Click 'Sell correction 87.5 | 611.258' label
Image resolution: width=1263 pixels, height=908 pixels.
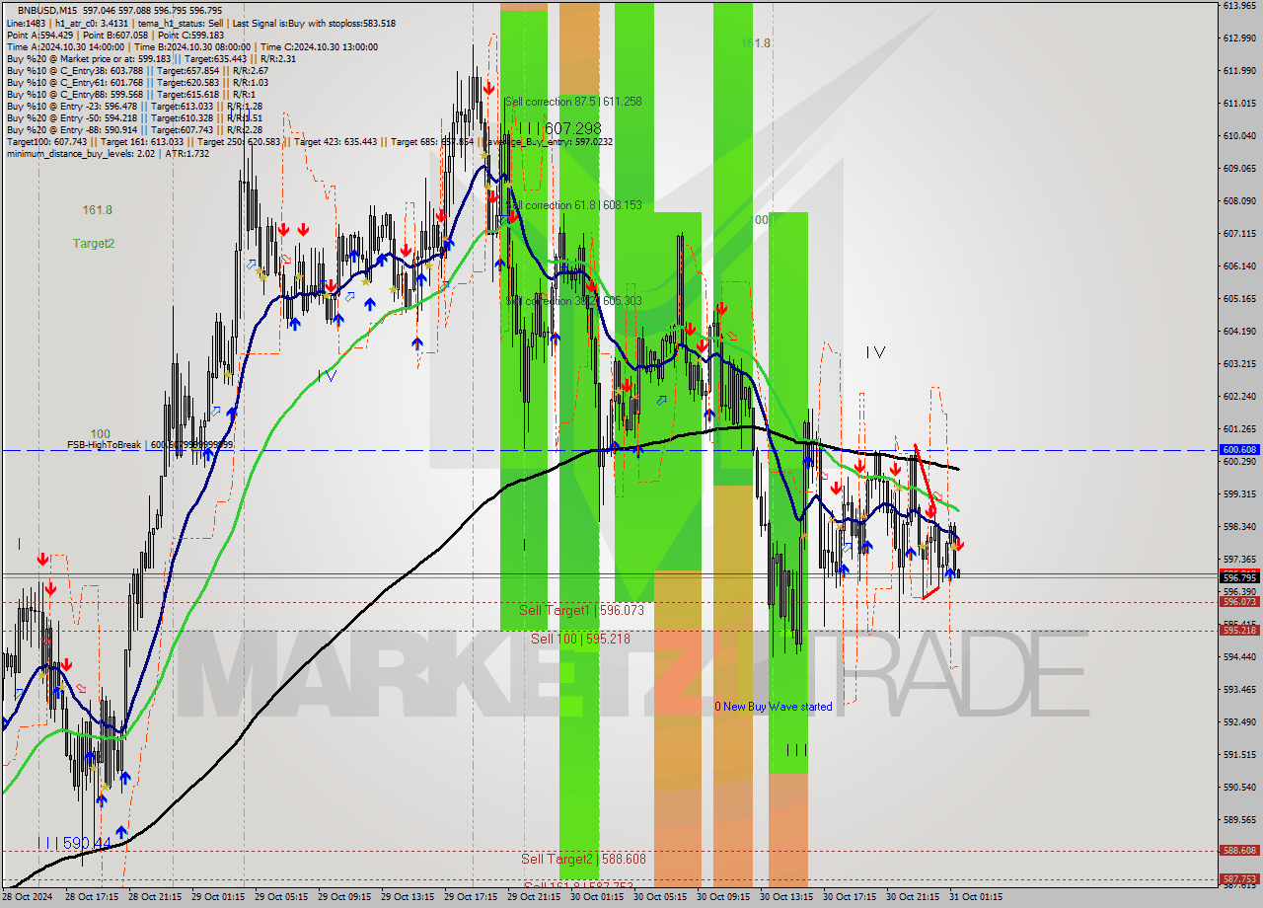[573, 102]
